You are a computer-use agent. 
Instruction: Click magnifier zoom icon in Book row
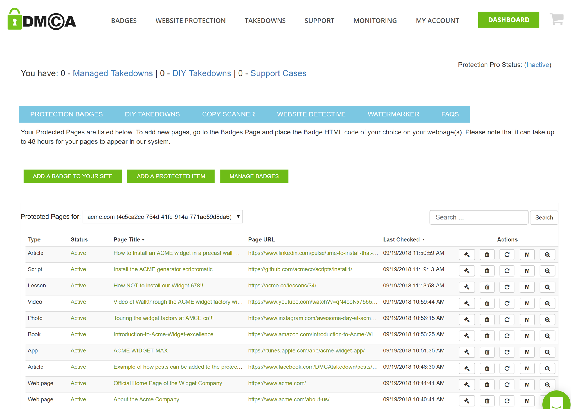[x=547, y=336]
